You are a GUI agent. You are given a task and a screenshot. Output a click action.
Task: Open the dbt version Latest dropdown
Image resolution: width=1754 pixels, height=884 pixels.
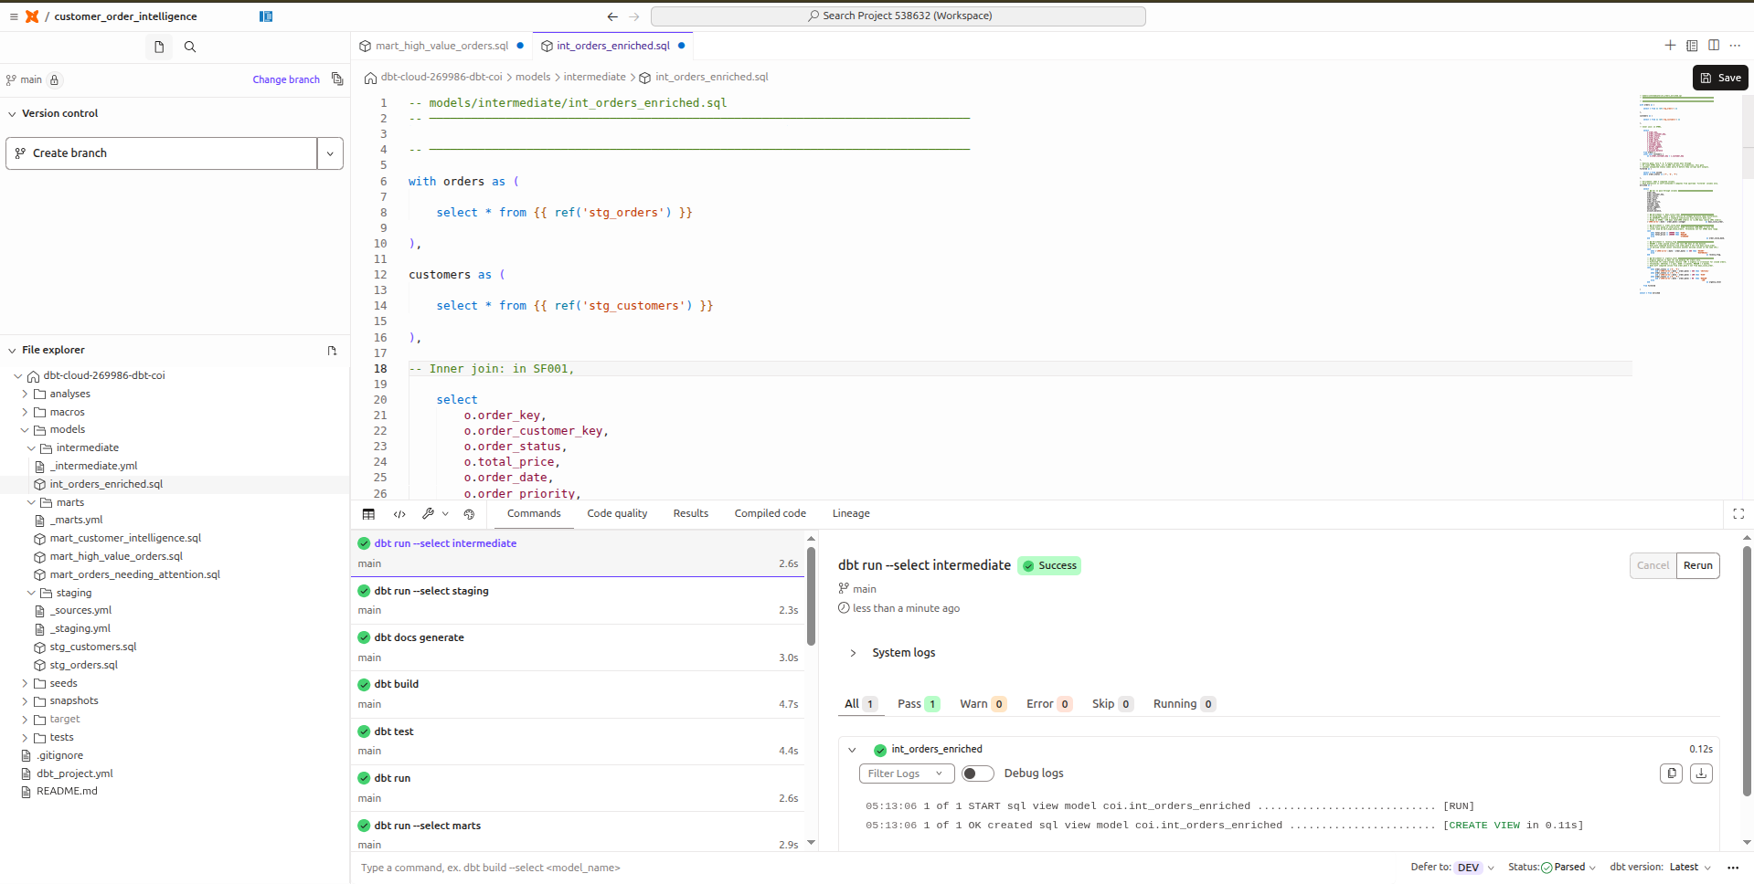point(1690,868)
